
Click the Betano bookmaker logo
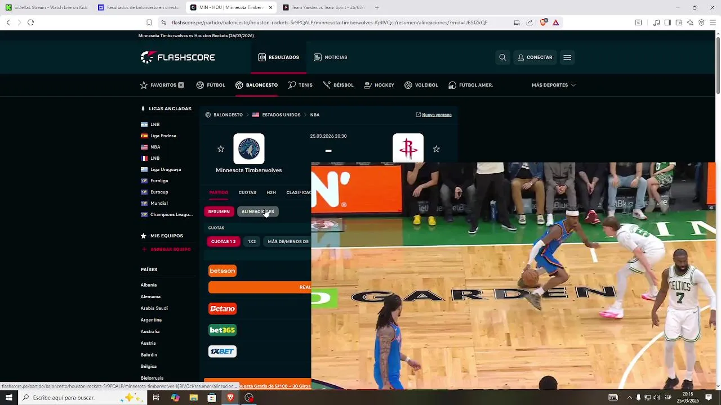[222, 309]
